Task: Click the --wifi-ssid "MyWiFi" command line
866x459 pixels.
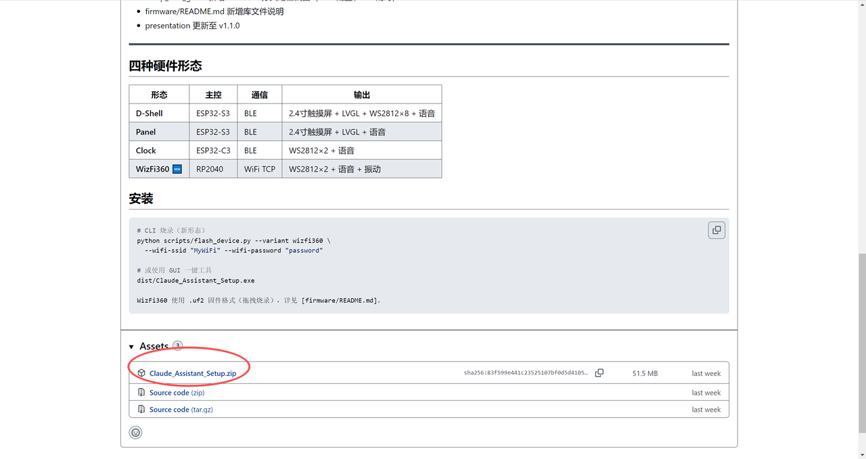Action: (x=234, y=250)
